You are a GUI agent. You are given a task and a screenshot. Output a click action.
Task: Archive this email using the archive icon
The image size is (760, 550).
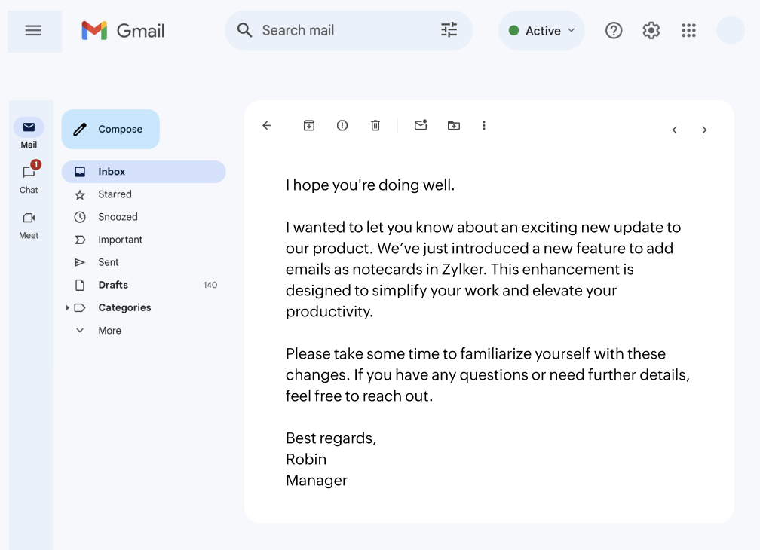click(x=309, y=126)
